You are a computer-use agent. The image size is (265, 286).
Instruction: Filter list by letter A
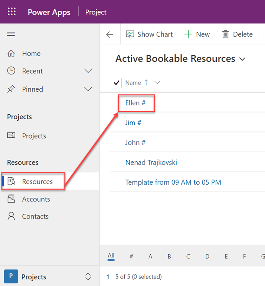(x=150, y=256)
